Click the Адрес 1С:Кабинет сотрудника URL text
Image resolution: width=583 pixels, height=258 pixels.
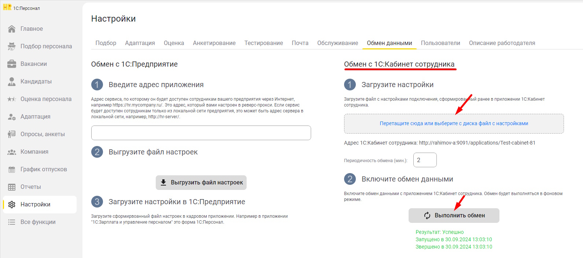[x=440, y=143]
